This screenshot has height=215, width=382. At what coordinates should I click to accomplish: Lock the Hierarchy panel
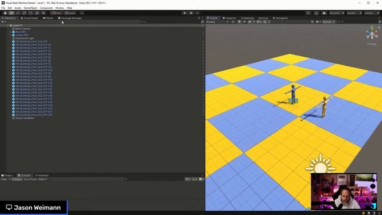199,18
